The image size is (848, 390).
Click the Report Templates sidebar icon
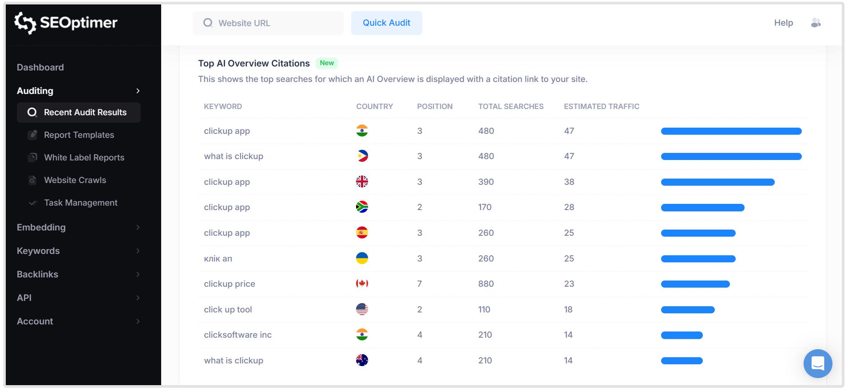32,135
